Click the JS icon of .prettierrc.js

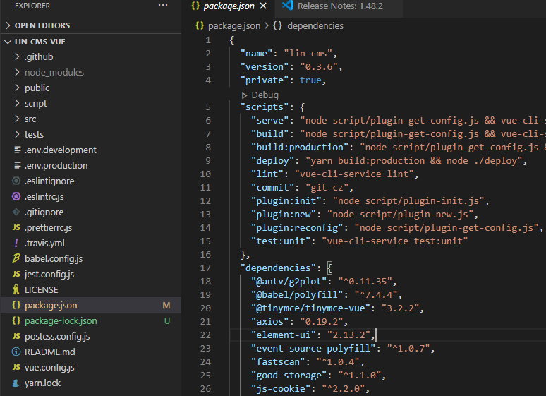click(x=16, y=227)
